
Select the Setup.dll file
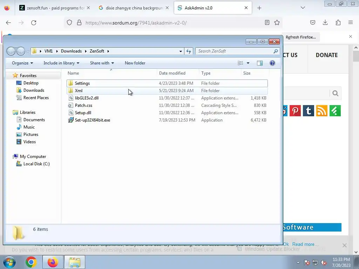(167, 112)
